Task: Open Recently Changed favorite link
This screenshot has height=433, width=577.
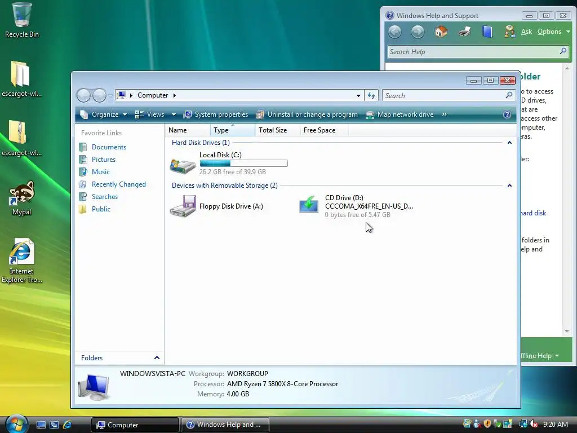Action: tap(118, 184)
